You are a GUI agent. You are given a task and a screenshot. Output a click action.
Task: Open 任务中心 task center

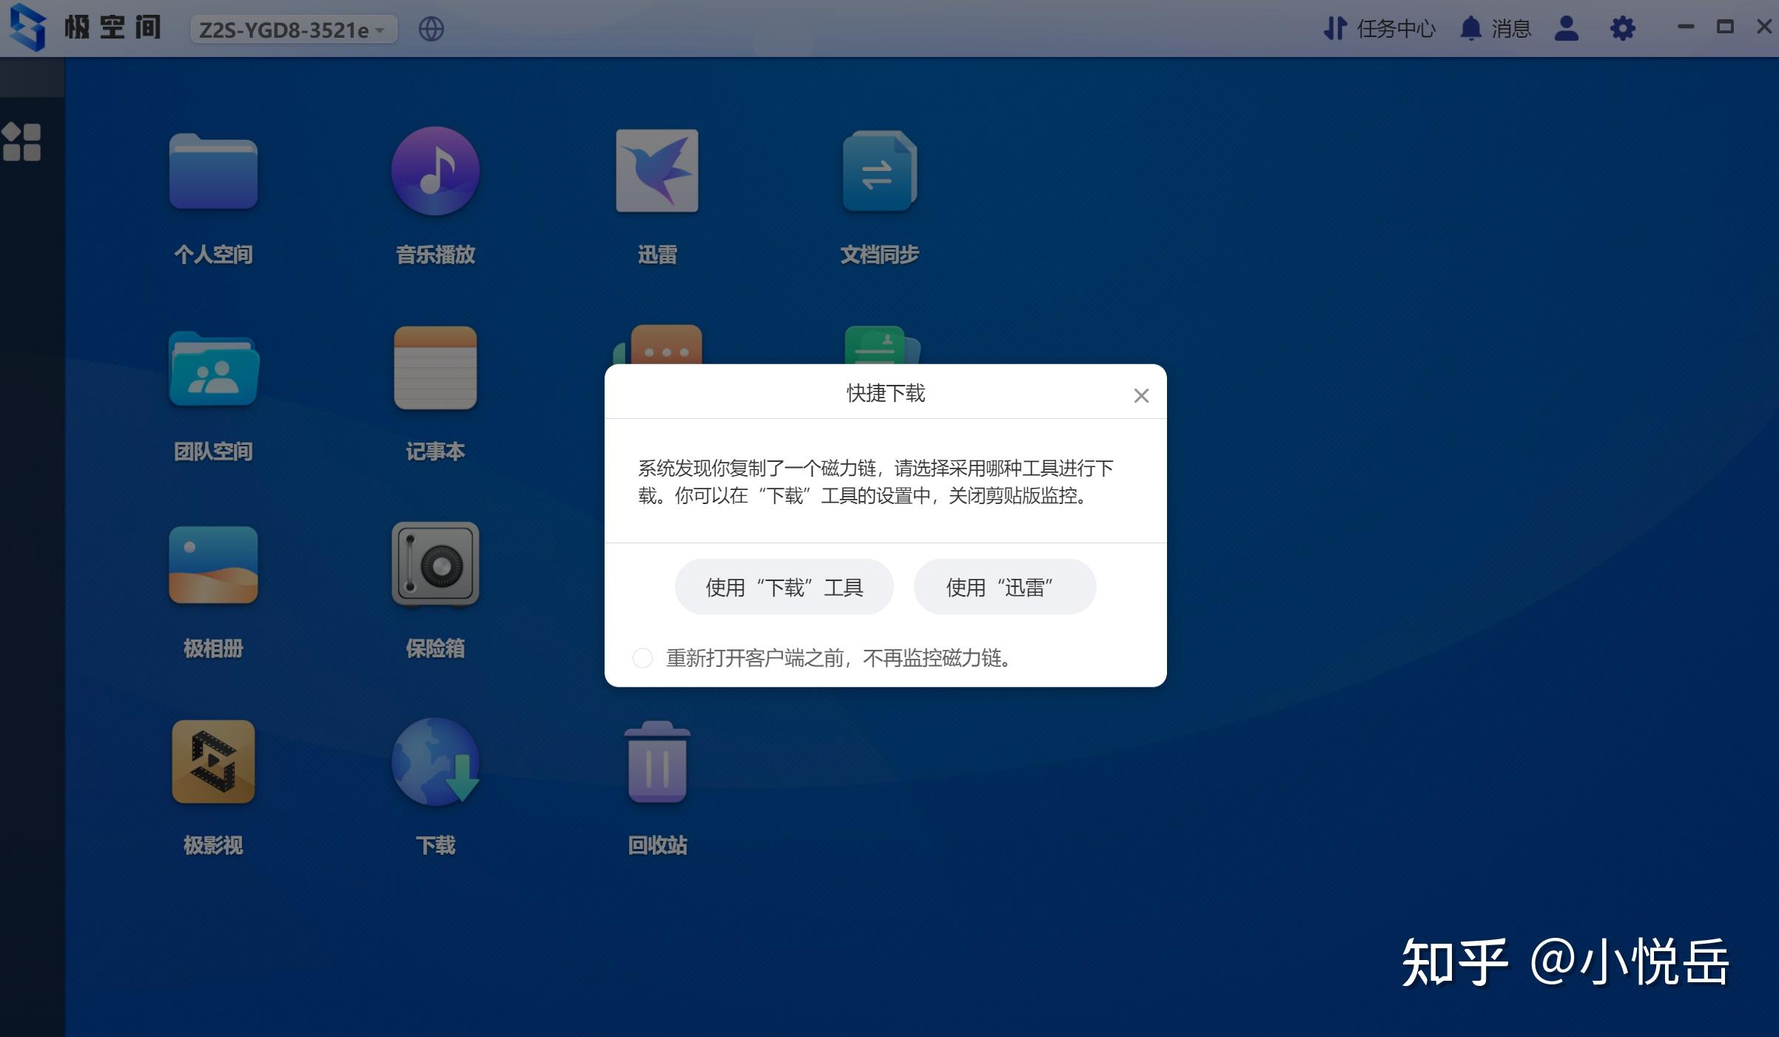click(1379, 29)
